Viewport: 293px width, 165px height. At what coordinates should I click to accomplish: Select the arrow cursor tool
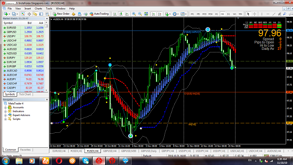click(x=248, y=14)
